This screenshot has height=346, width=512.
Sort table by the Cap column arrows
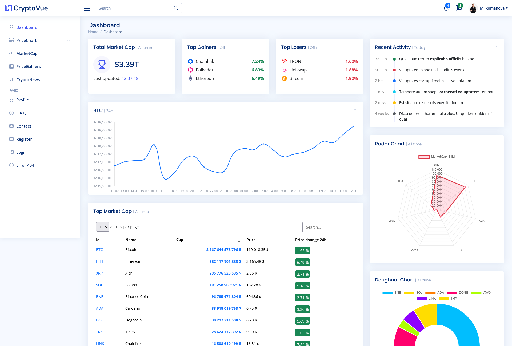239,240
